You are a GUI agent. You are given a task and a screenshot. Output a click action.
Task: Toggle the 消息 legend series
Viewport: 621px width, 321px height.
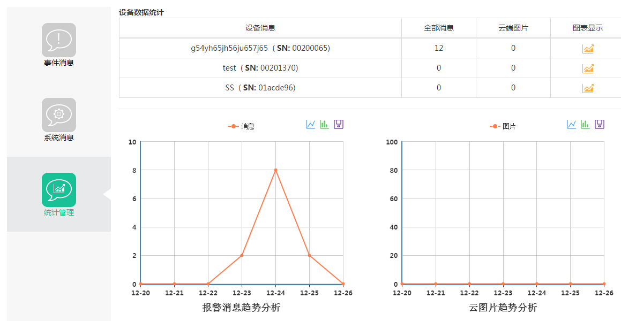pyautogui.click(x=241, y=127)
